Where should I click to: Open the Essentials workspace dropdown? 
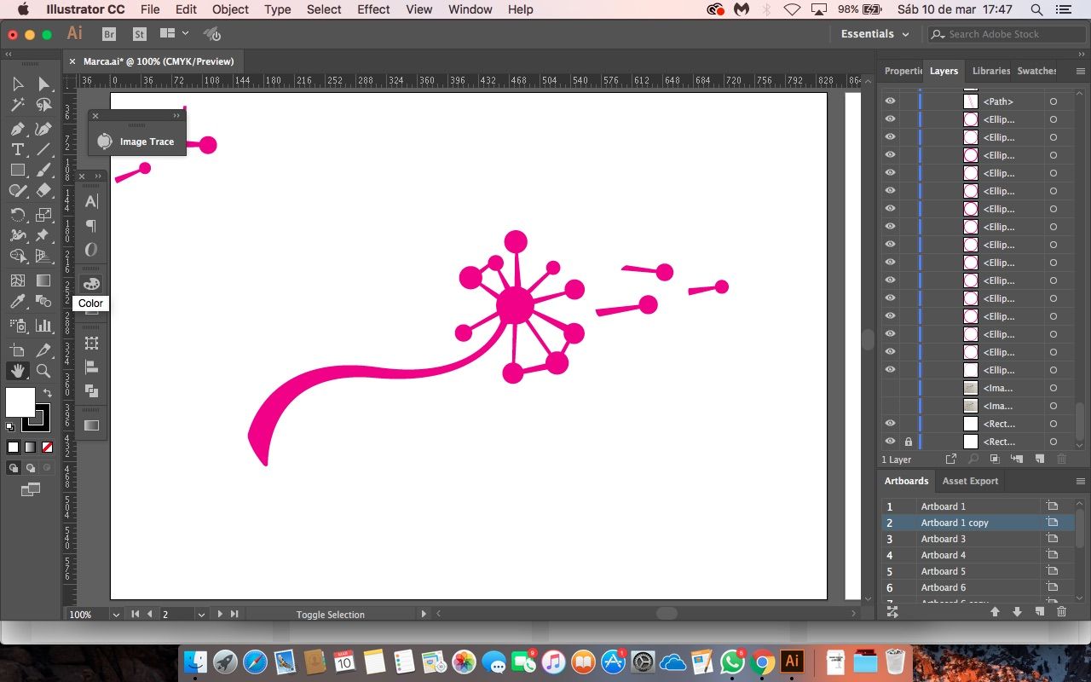[x=875, y=34]
